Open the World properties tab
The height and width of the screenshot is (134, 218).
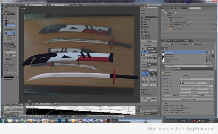tap(174, 41)
